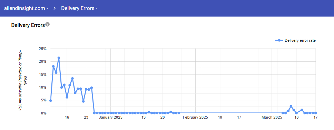Select the small March peak data point
This screenshot has height=130, width=334.
coord(291,107)
